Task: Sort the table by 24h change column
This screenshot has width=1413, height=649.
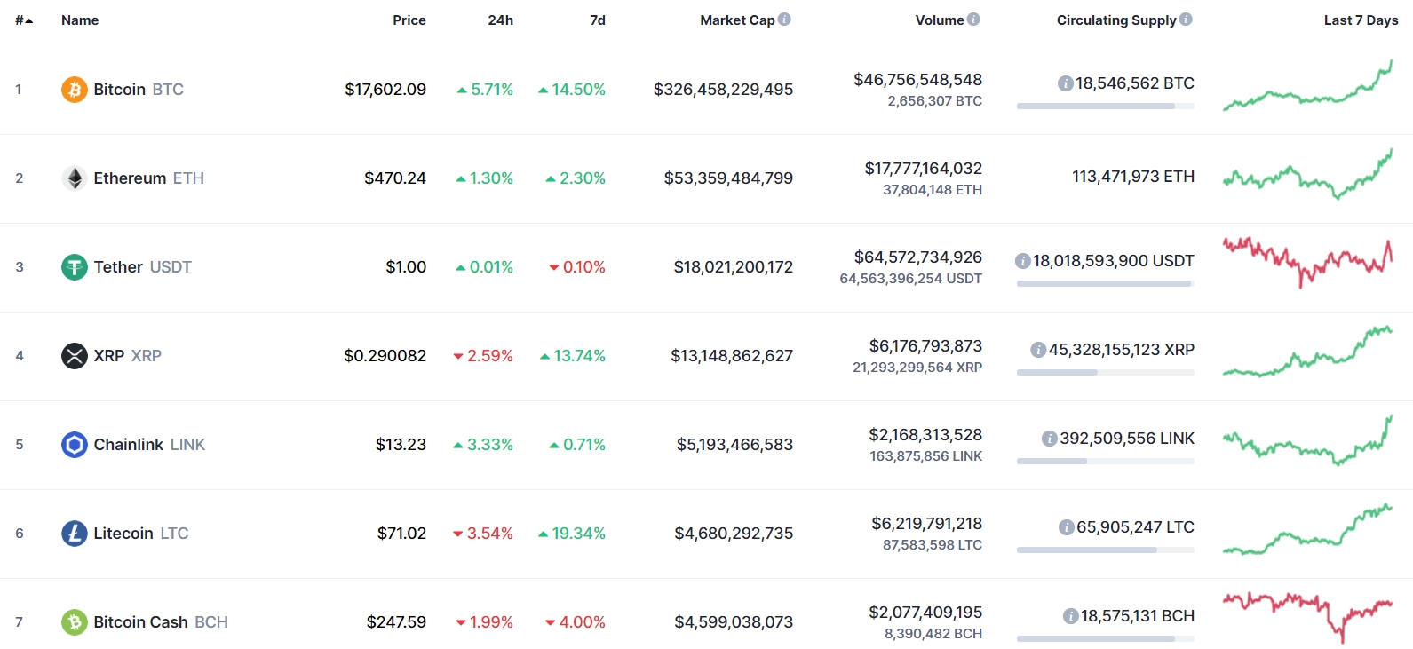Action: (501, 20)
